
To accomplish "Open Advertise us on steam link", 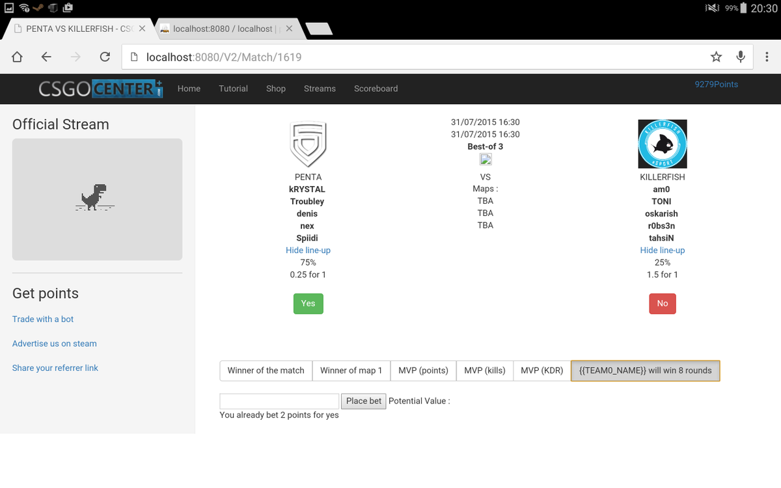I will point(55,344).
